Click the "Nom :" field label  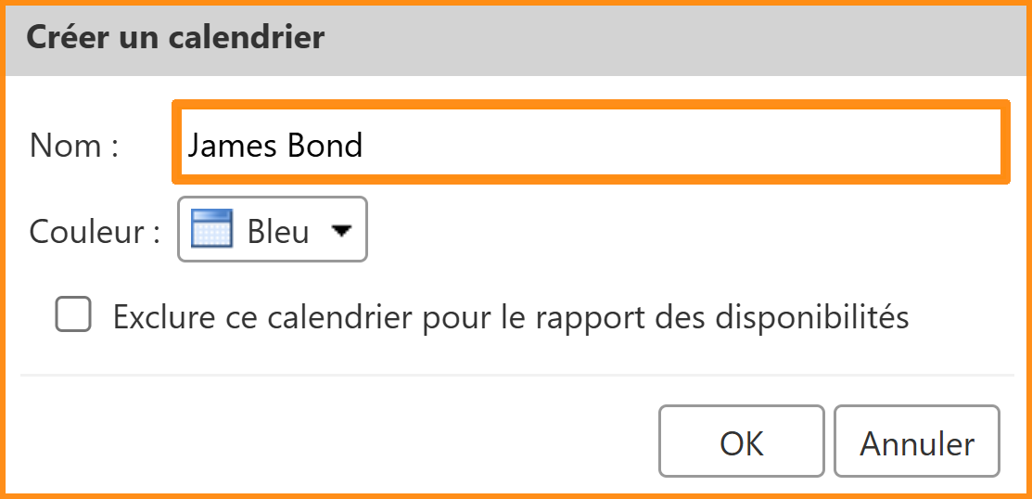(x=74, y=146)
